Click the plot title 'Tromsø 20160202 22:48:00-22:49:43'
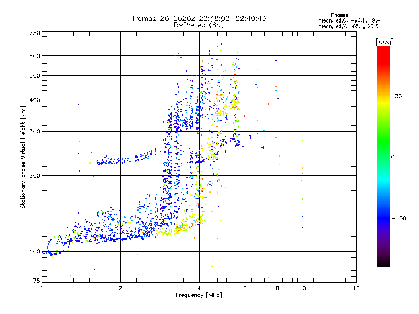Screen dimensions: 419x314 [199, 18]
